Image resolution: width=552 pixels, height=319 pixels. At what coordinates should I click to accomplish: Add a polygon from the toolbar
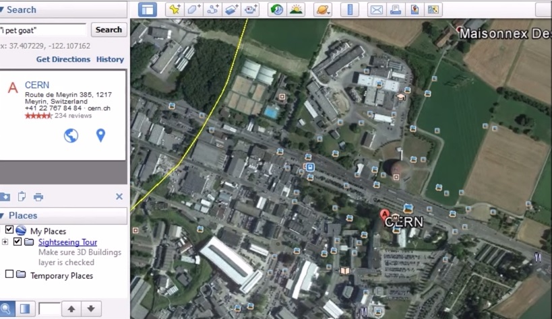pyautogui.click(x=193, y=9)
